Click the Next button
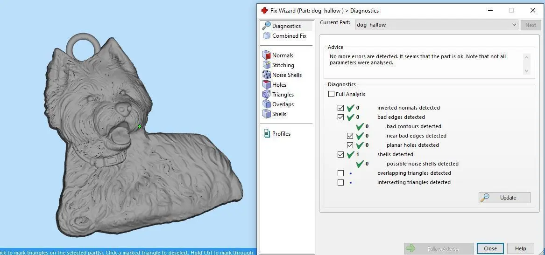 531,25
